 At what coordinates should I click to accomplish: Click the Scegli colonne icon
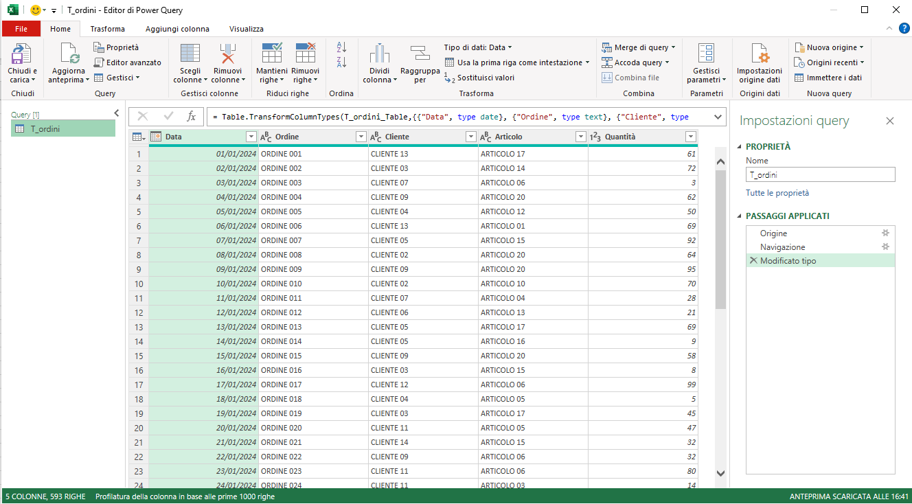[190, 54]
